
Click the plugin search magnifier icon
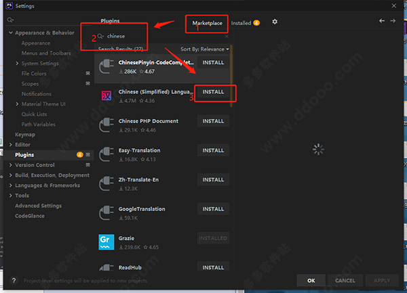(x=100, y=37)
